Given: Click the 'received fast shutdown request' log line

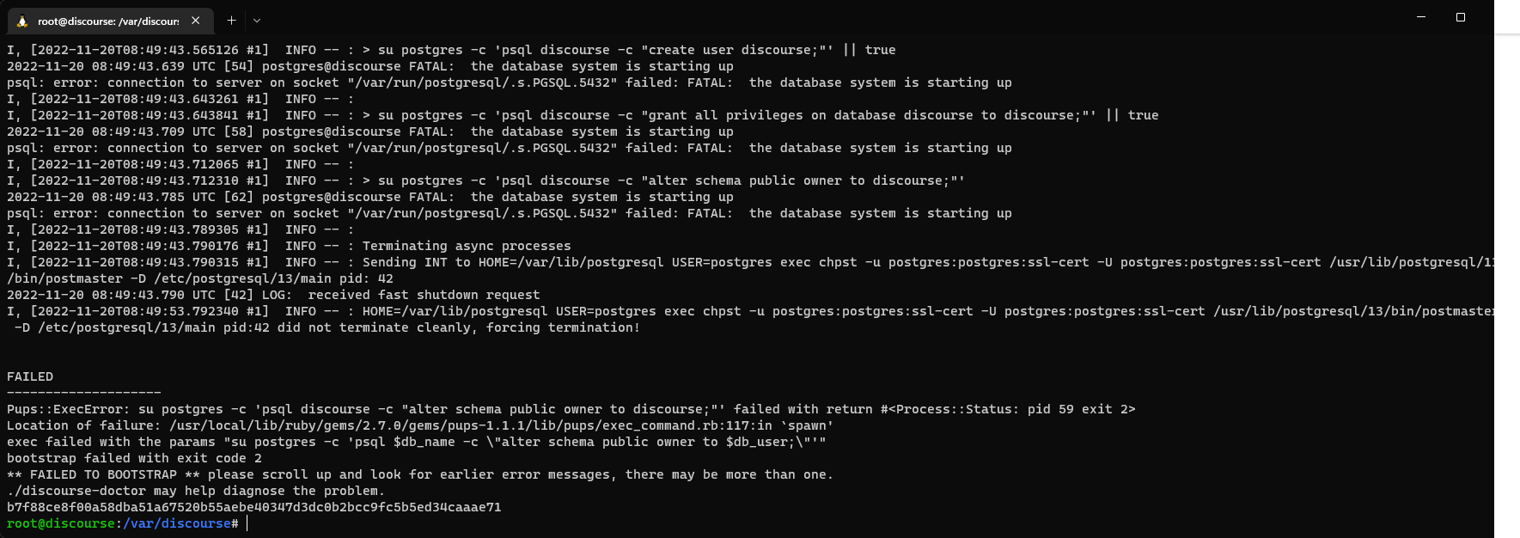Looking at the screenshot, I should coord(273,295).
